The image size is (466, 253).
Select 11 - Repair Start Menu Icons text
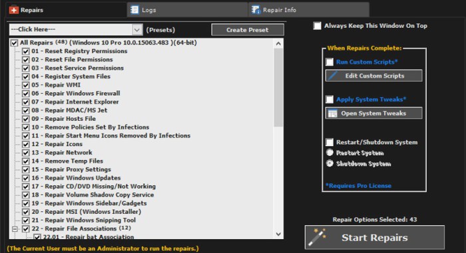click(111, 135)
